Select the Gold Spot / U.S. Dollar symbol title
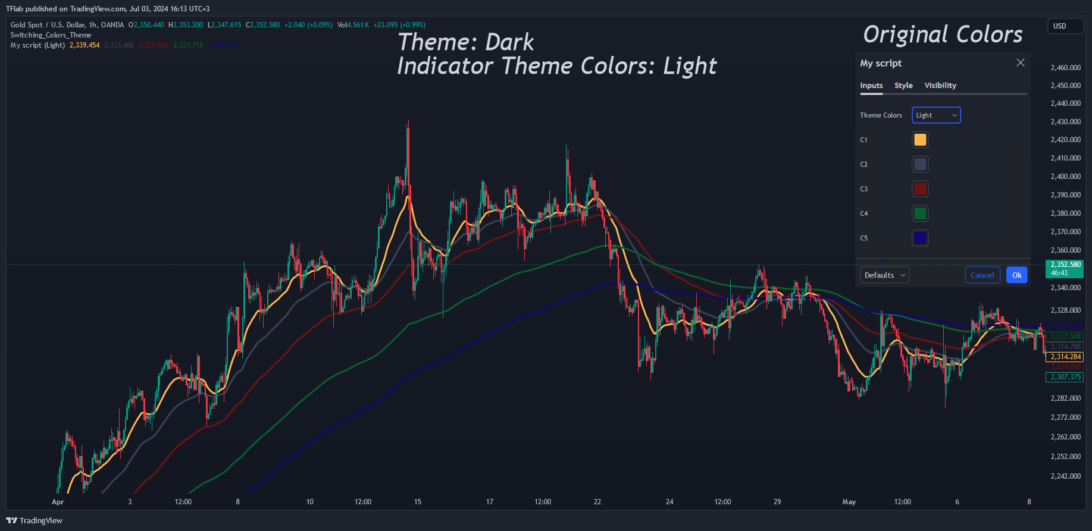 (x=67, y=25)
